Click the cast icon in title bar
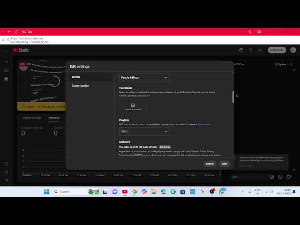Viewport: 300px width, 225px height. click(x=259, y=32)
